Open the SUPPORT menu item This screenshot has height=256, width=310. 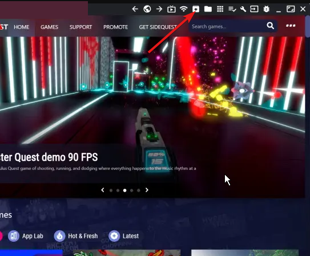80,27
